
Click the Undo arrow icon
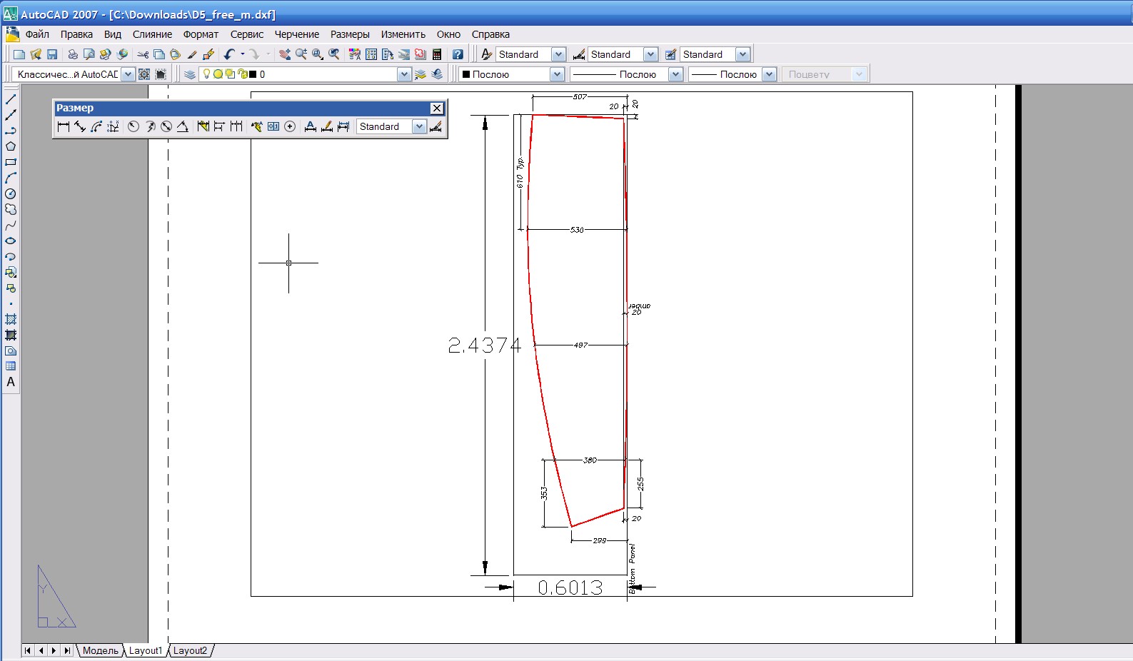[x=228, y=54]
